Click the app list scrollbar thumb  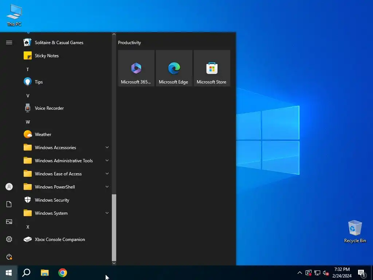(114, 227)
